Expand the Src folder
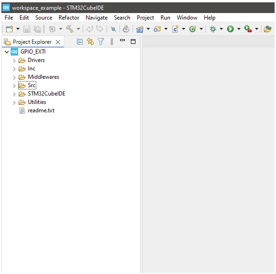The height and width of the screenshot is (274, 276). [14, 86]
